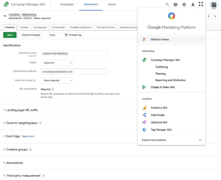This screenshot has width=221, height=180.
Task: Click help icon next to Creative groups
Action: click(x=31, y=150)
